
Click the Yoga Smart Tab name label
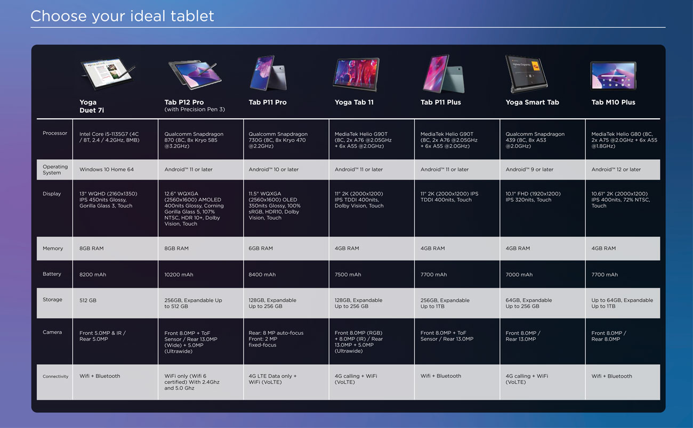pos(532,102)
